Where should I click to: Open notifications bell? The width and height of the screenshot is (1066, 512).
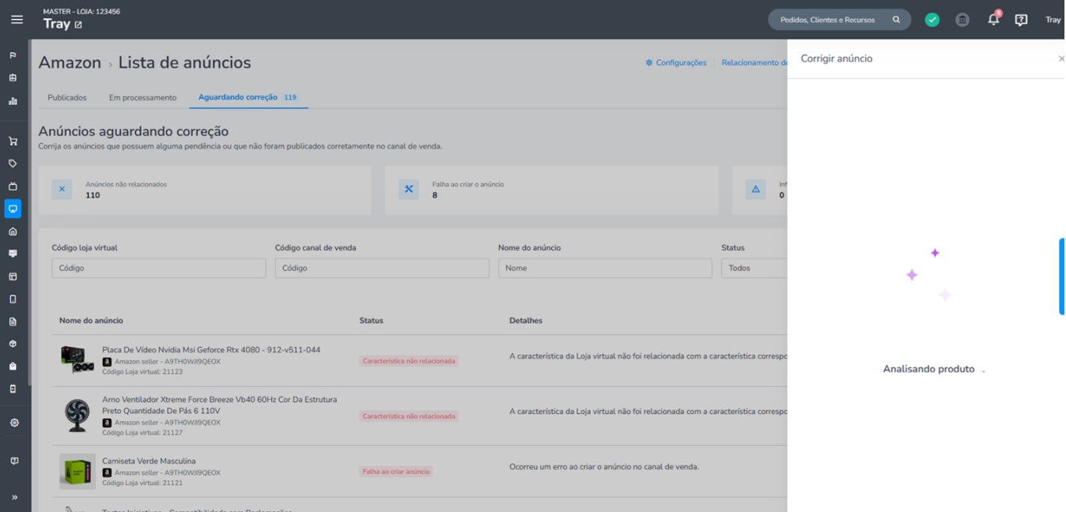click(x=993, y=19)
